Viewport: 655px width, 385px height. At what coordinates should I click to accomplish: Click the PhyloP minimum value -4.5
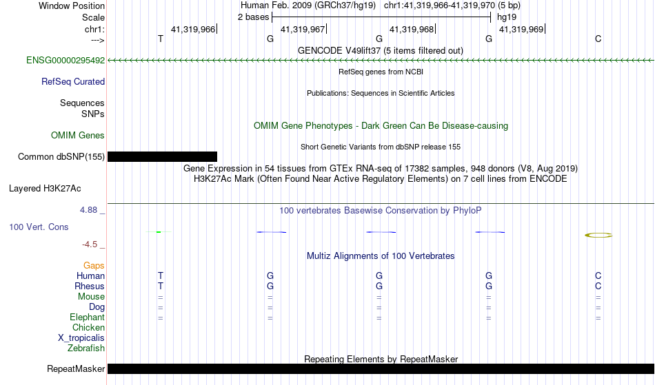[90, 244]
